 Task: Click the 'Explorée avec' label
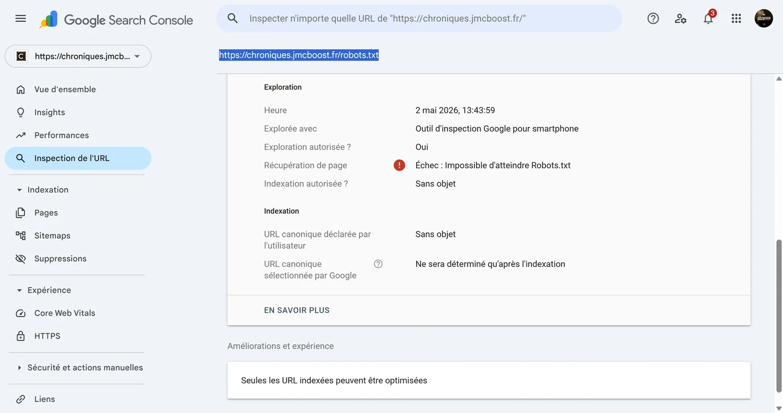point(290,129)
